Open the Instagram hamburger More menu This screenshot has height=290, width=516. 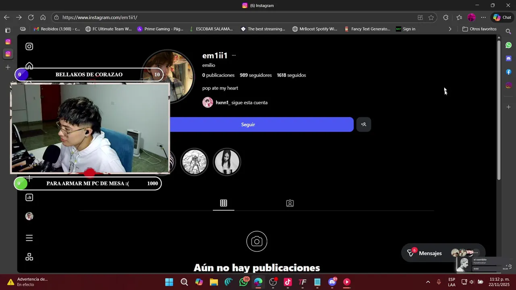29,238
